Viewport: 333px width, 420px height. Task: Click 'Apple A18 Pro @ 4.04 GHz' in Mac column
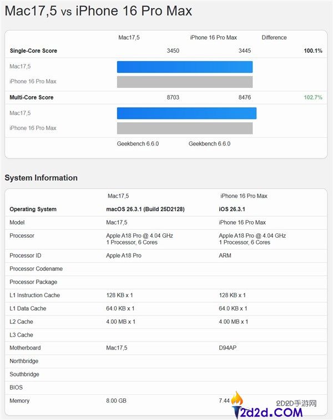139,236
